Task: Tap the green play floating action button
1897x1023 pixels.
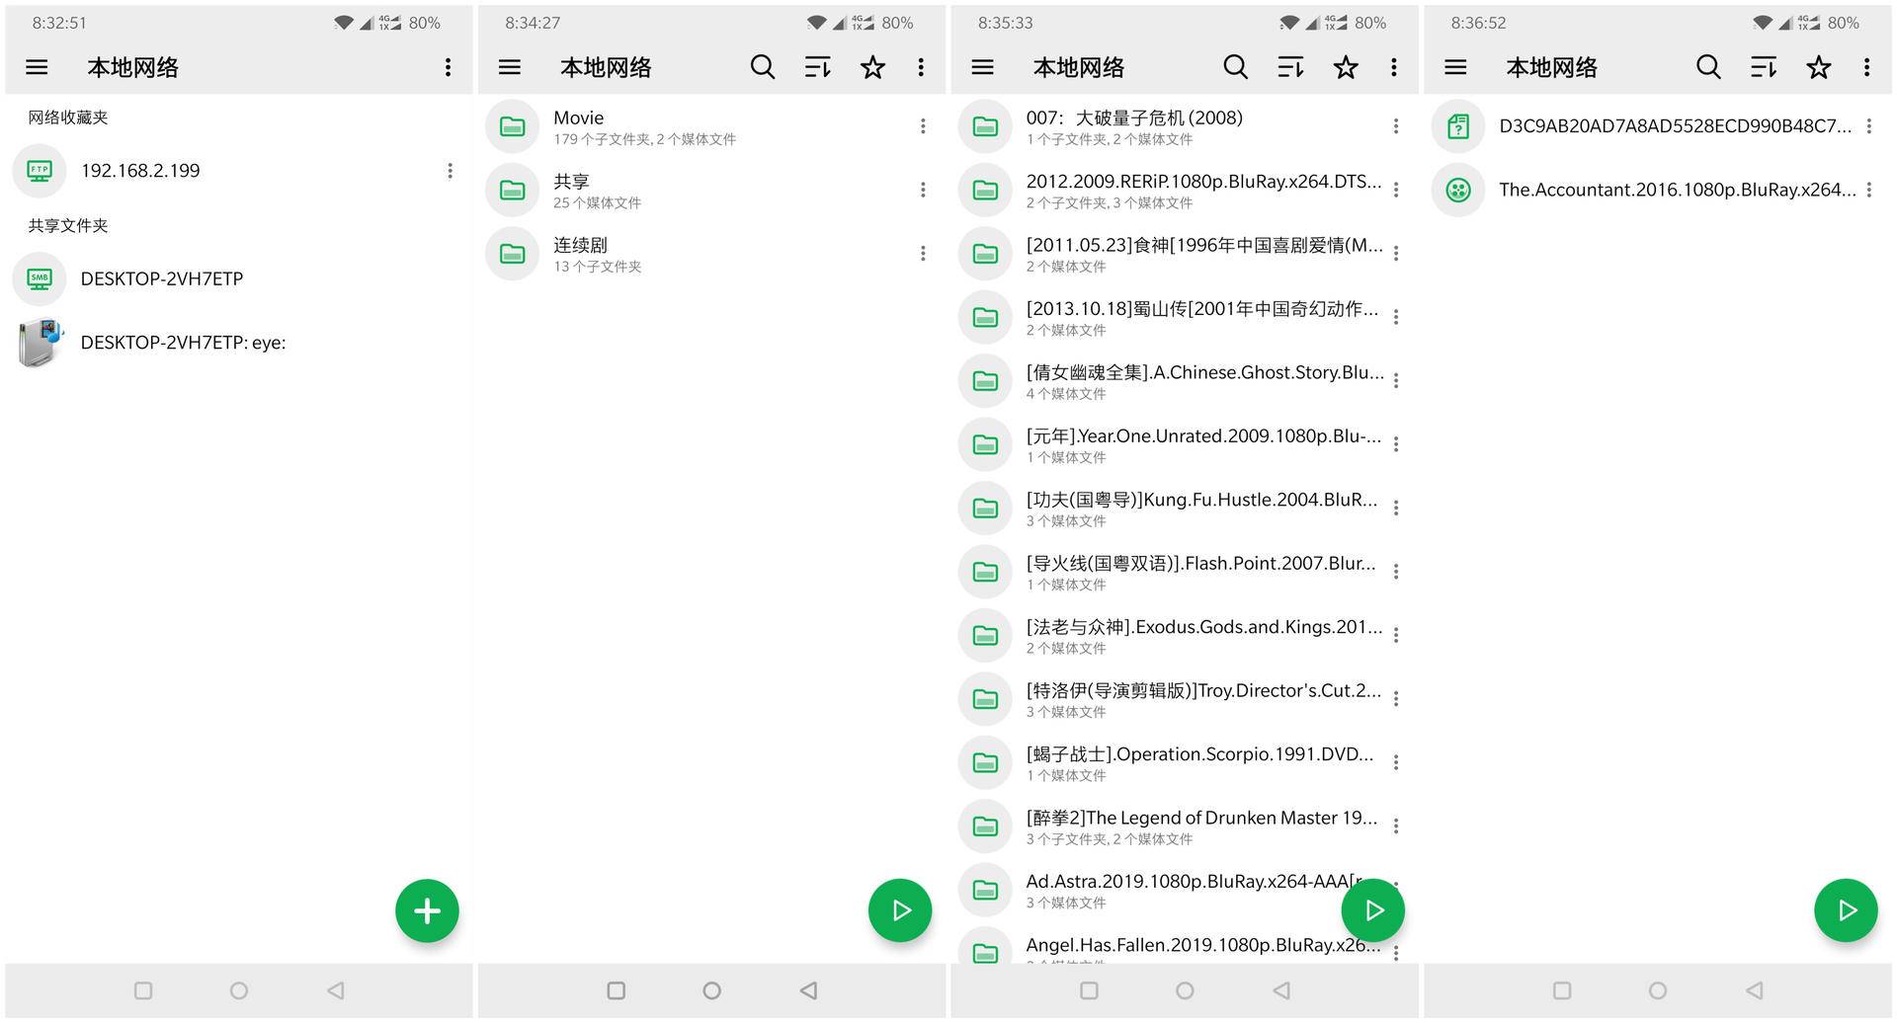Action: (x=899, y=909)
